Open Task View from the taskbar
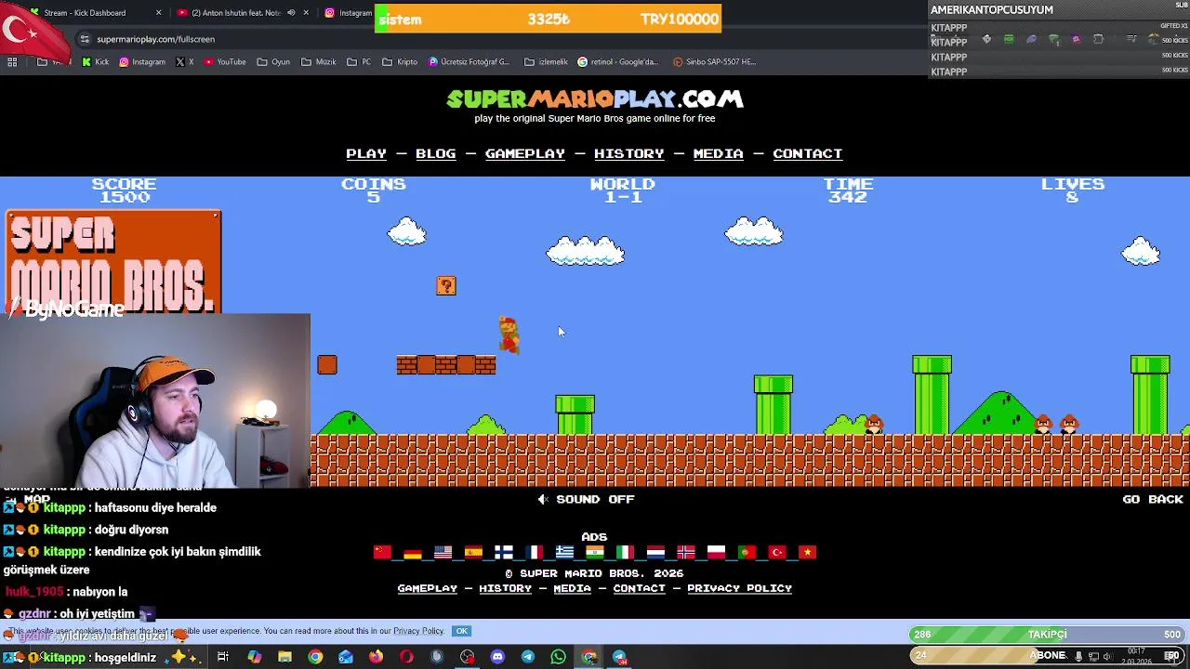The height and width of the screenshot is (669, 1190). click(223, 657)
